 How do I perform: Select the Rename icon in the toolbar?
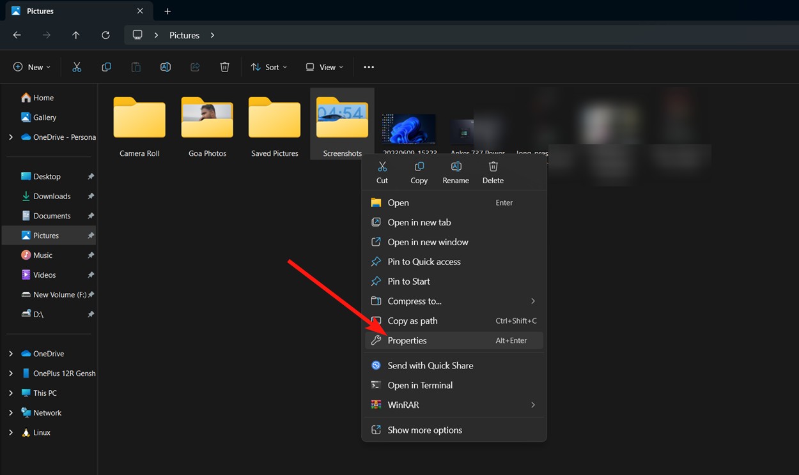coord(165,66)
